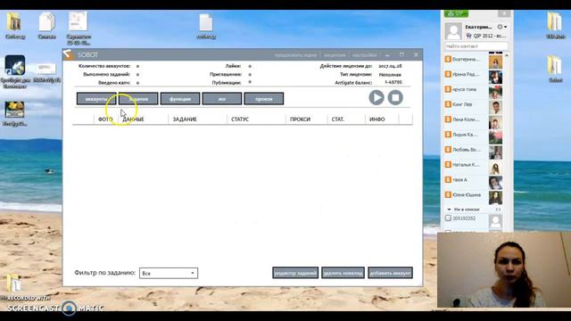
Task: Show the лог tab
Action: [x=222, y=99]
